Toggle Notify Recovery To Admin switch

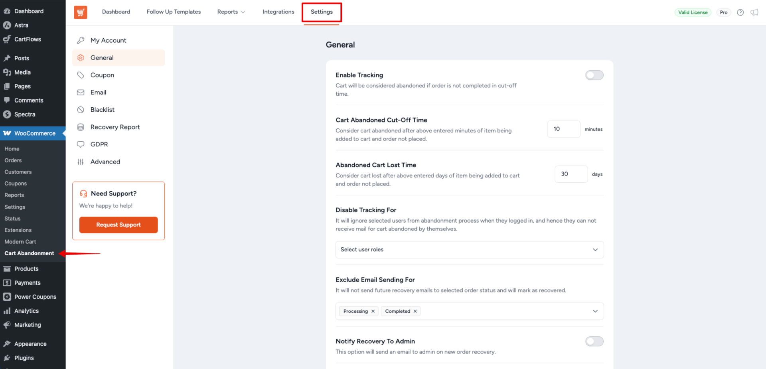coord(594,341)
